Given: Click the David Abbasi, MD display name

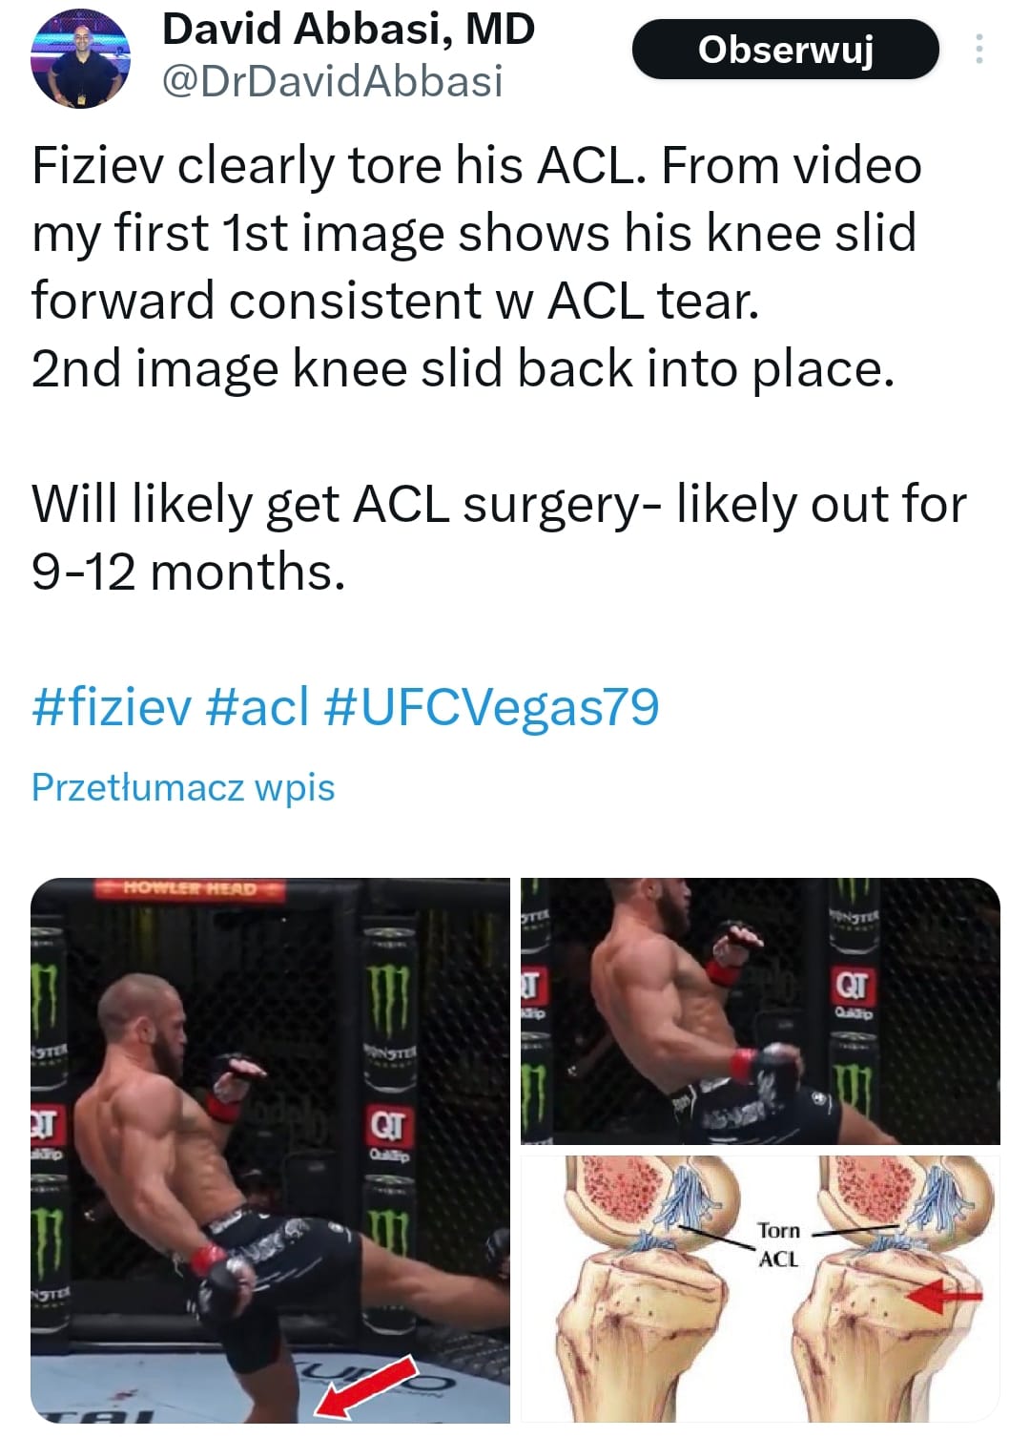Looking at the screenshot, I should [348, 30].
